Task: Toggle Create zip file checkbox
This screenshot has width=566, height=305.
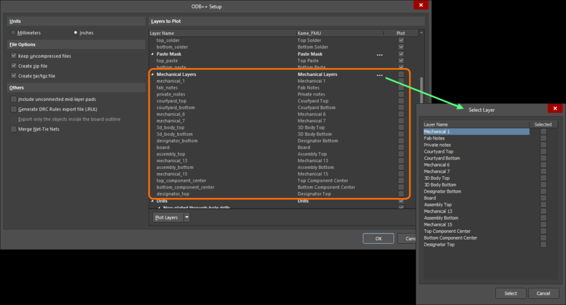Action: (x=13, y=66)
